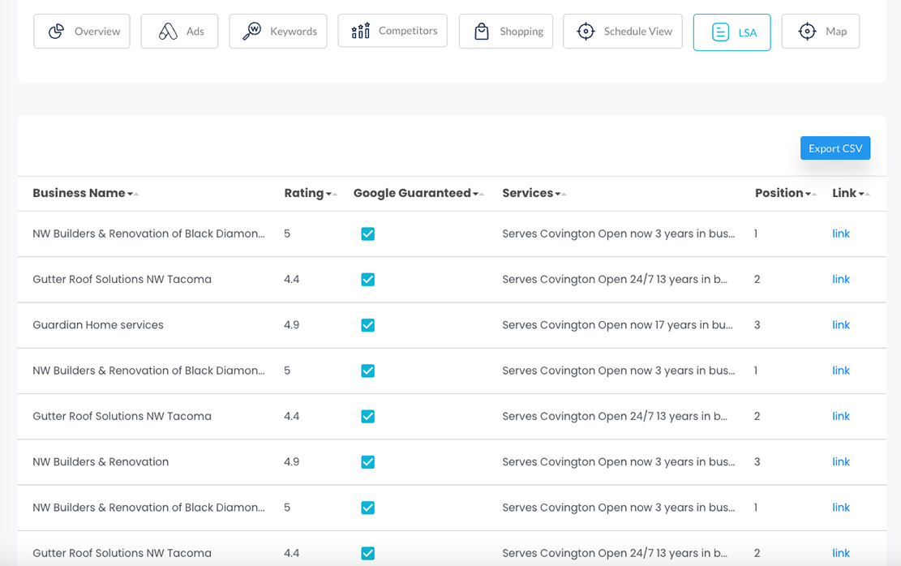Toggle checkbox in last Gutter Roof Solutions row
This screenshot has height=566, width=901.
point(367,553)
